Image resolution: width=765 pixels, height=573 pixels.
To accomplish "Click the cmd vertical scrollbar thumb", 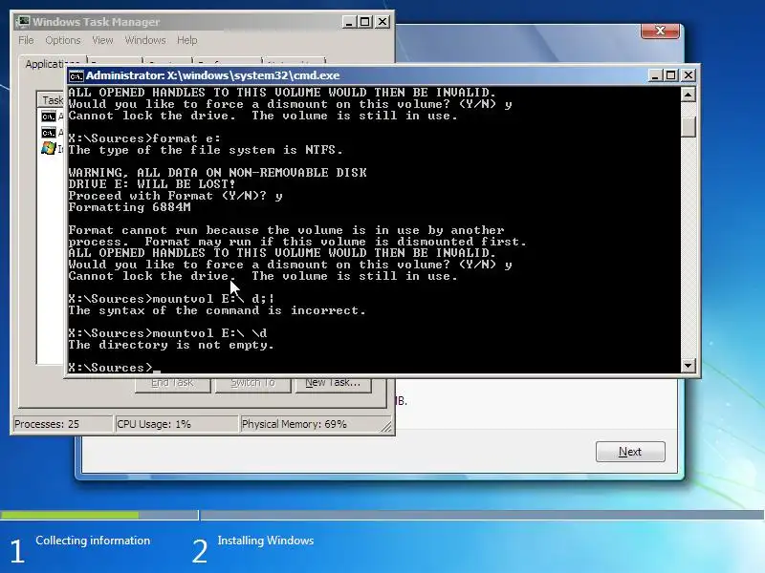I will tap(688, 127).
